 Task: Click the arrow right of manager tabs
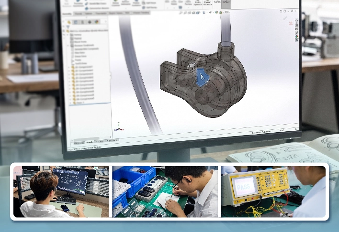pyautogui.click(x=106, y=21)
